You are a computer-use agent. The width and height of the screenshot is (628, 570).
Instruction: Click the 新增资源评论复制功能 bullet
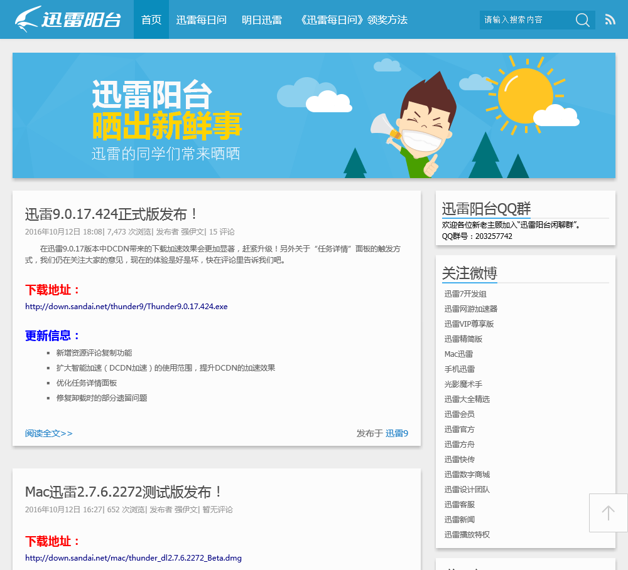tap(94, 353)
